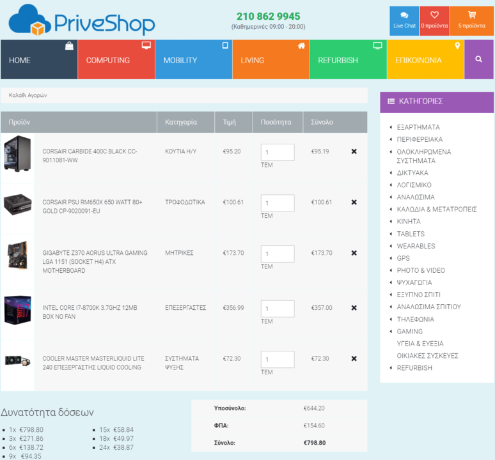Image resolution: width=495 pixels, height=460 pixels.
Task: Open the ΟΙΚΙΑΚΕΣ ΣΥΣΚΕΥΕΣ category
Action: (x=427, y=356)
